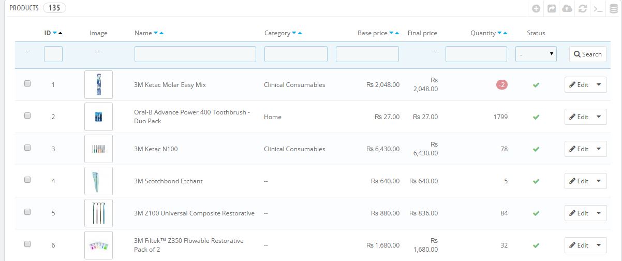
Task: Sort the list by the Name column header
Action: pyautogui.click(x=143, y=33)
